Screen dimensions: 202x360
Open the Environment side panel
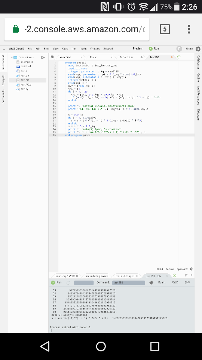point(3,63)
